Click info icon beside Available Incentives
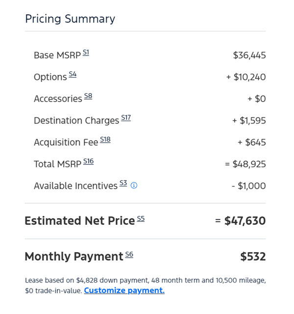 coord(134,185)
